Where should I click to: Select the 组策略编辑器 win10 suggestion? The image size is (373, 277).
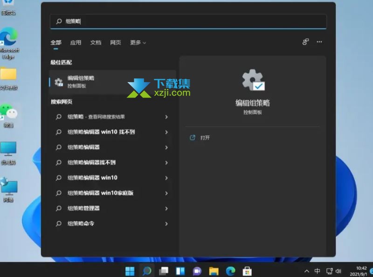(112, 178)
